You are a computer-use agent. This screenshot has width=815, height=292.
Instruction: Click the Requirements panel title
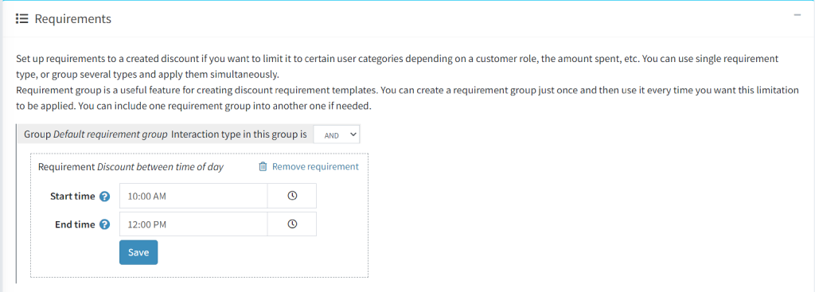coord(72,19)
